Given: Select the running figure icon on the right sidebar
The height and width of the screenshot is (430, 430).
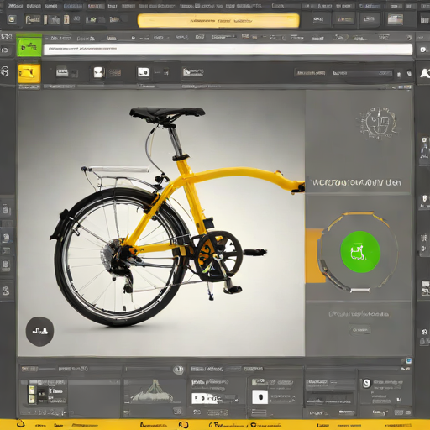Looking at the screenshot, I should pos(425,73).
